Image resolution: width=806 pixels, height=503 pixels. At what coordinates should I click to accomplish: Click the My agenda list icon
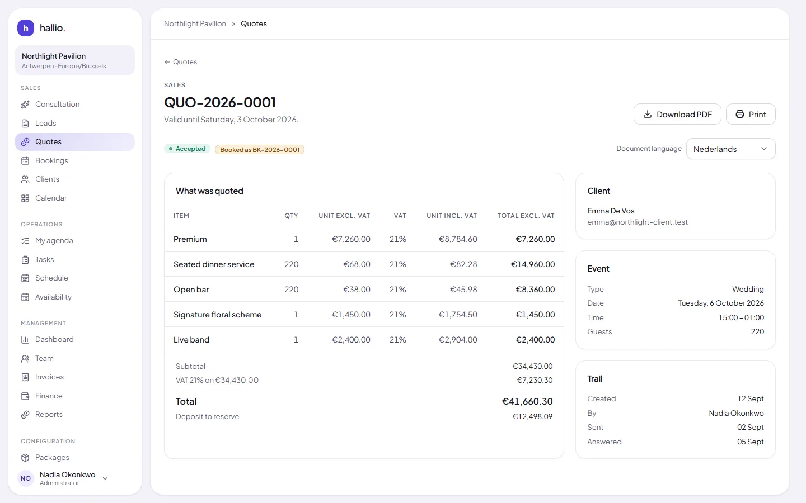click(25, 241)
